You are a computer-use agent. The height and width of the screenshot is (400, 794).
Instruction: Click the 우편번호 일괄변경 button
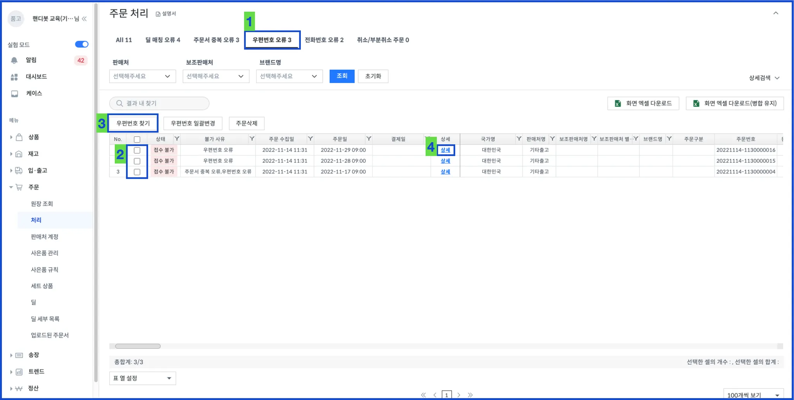point(193,123)
